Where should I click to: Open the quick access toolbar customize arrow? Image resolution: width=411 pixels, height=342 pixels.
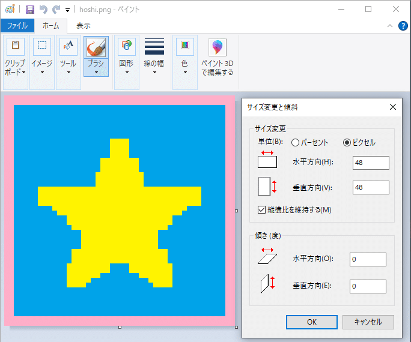click(68, 10)
